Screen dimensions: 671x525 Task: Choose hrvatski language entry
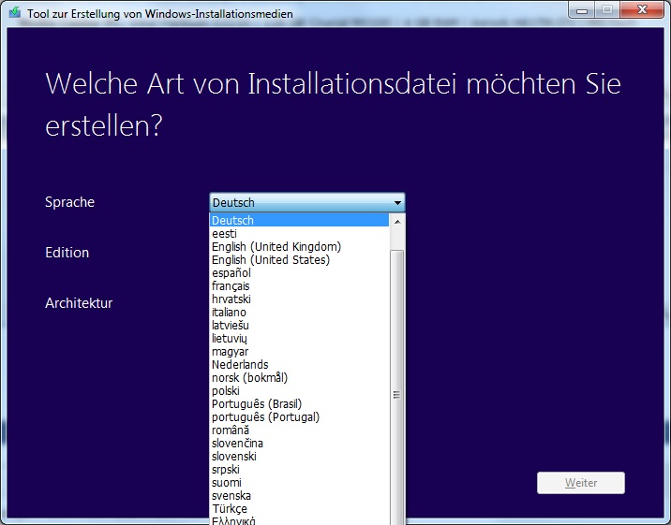(300, 299)
